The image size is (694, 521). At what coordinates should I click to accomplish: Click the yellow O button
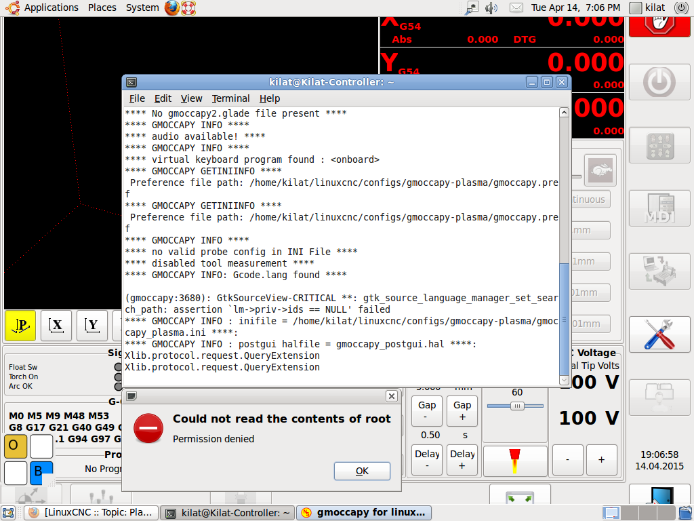[x=16, y=446]
